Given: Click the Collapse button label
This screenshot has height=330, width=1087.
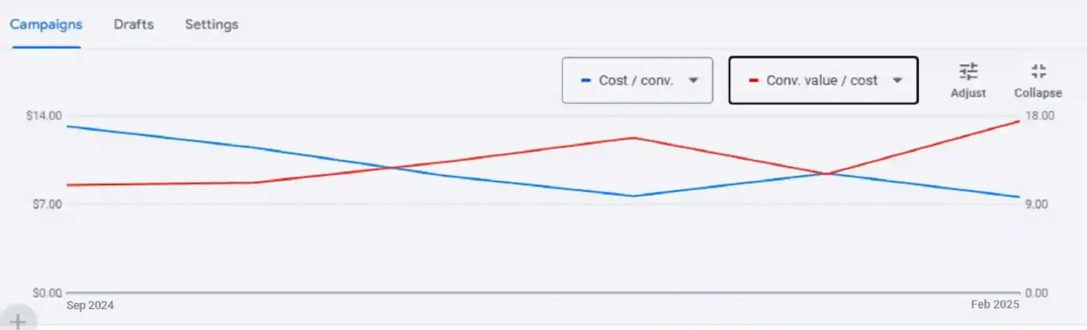Looking at the screenshot, I should pyautogui.click(x=1038, y=93).
